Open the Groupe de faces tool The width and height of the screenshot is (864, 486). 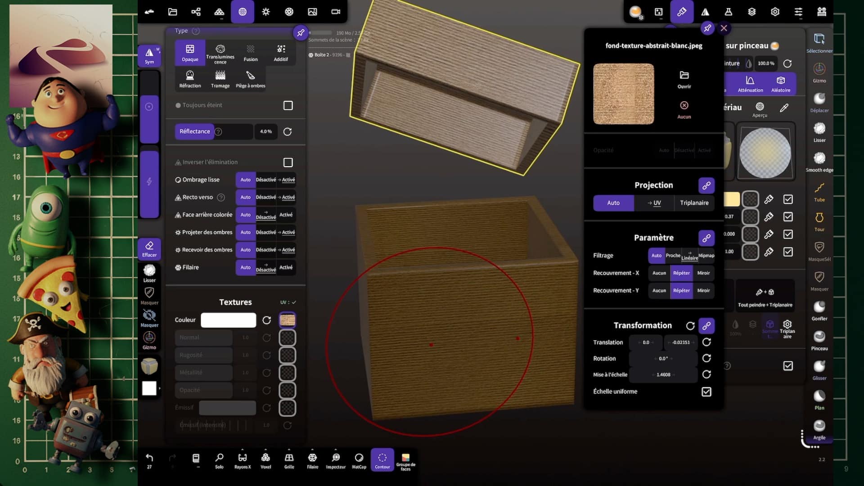tap(405, 461)
